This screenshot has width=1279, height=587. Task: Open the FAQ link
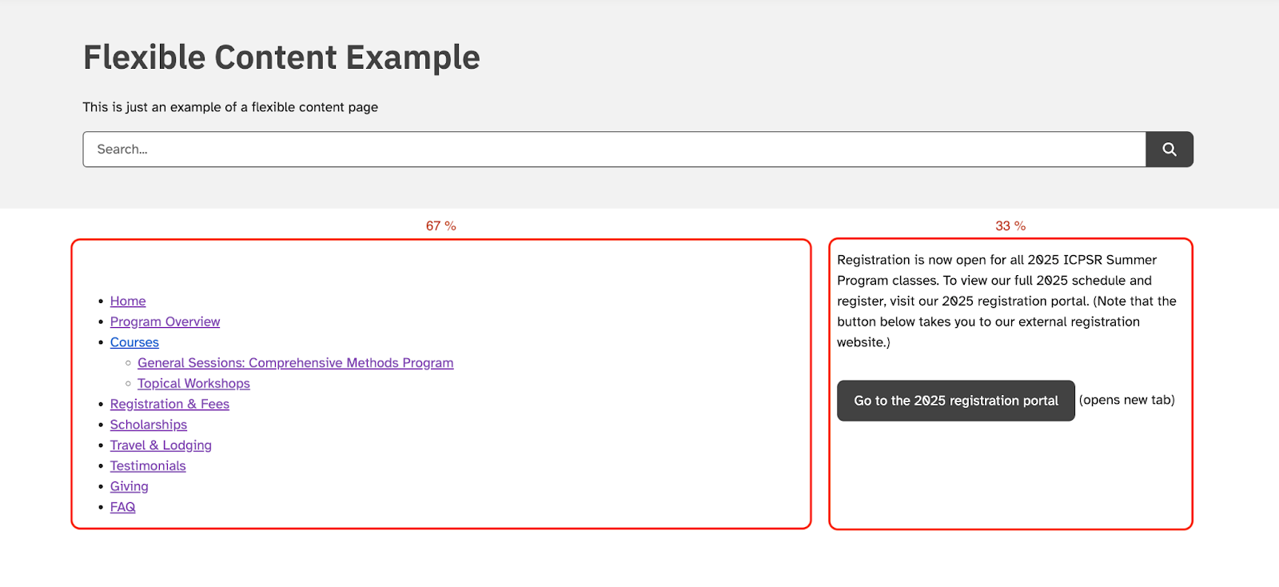tap(122, 507)
